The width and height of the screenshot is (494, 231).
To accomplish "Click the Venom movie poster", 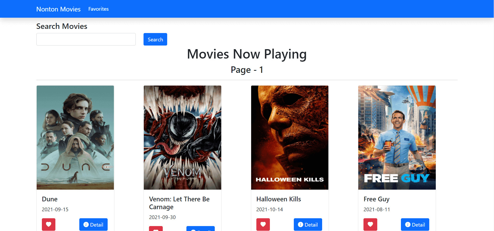I will pyautogui.click(x=183, y=138).
